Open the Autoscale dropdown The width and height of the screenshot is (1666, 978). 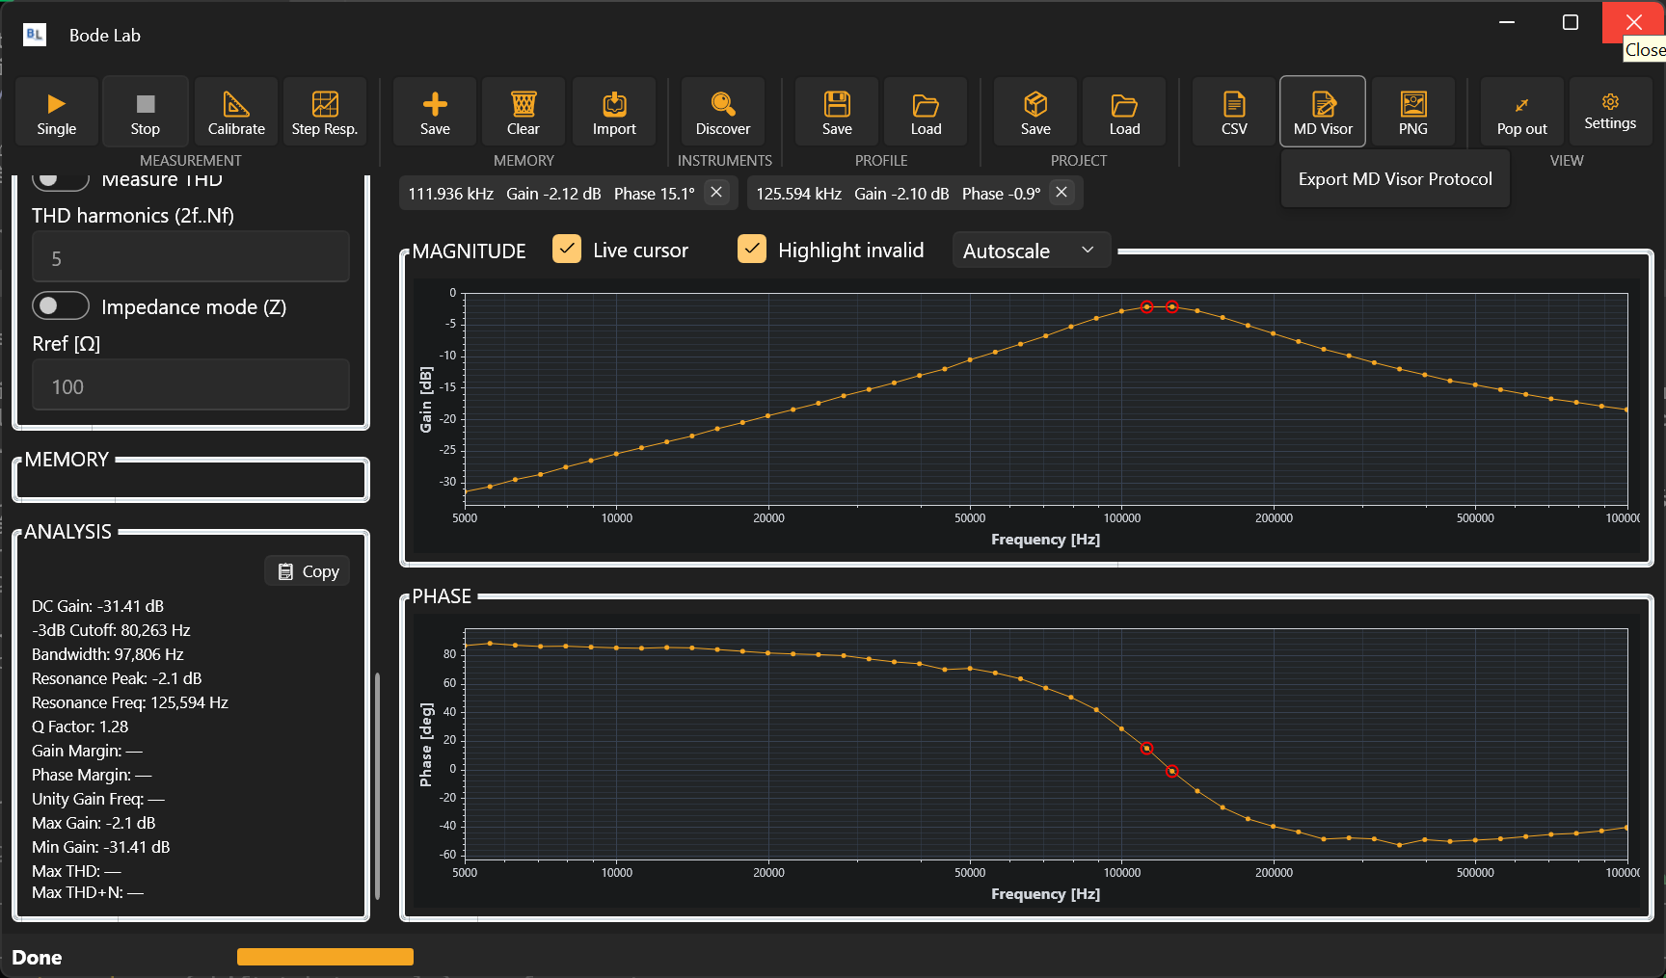coord(1031,251)
